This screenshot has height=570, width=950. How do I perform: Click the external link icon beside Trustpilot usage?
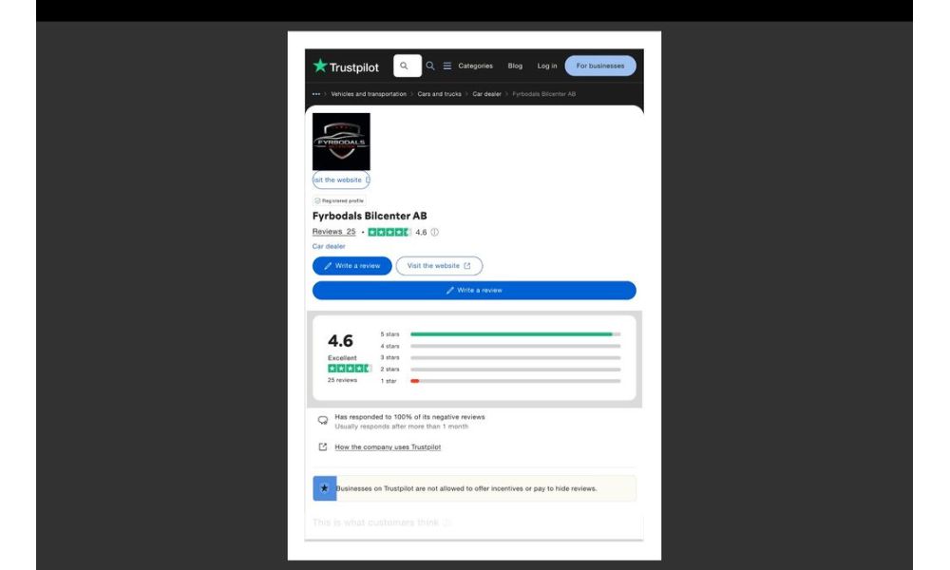(323, 446)
